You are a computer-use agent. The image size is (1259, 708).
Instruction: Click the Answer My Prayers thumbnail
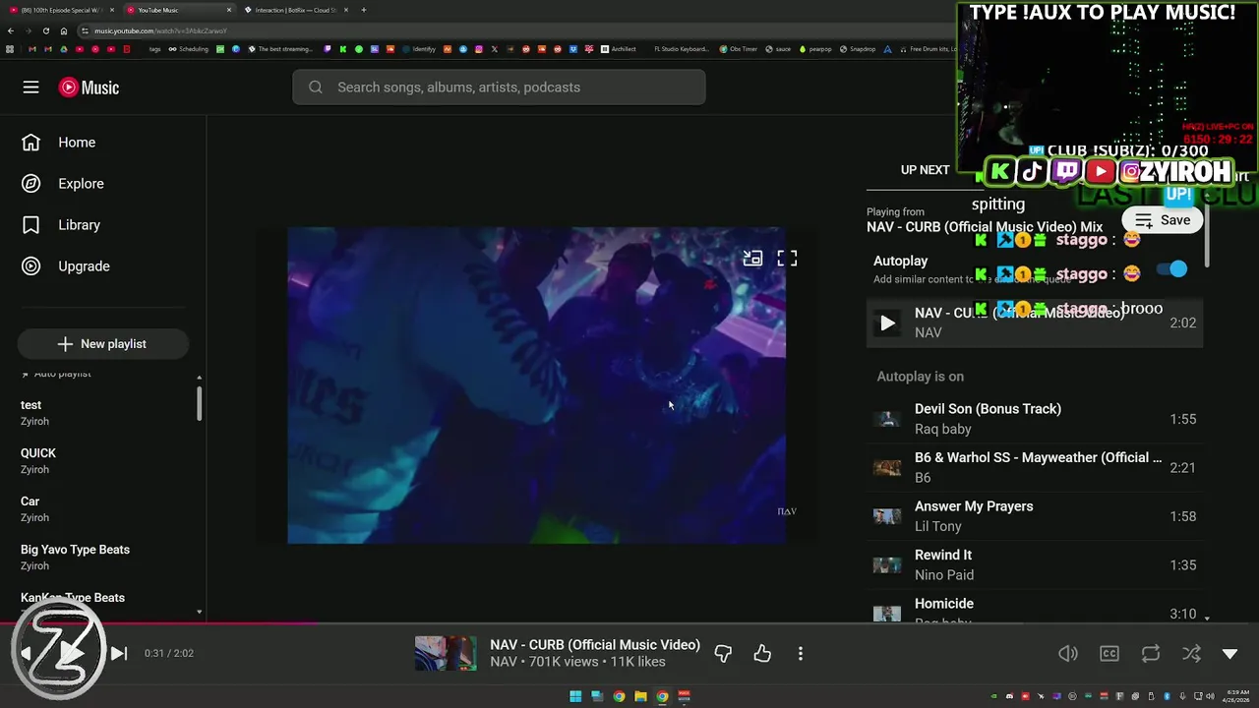[887, 516]
